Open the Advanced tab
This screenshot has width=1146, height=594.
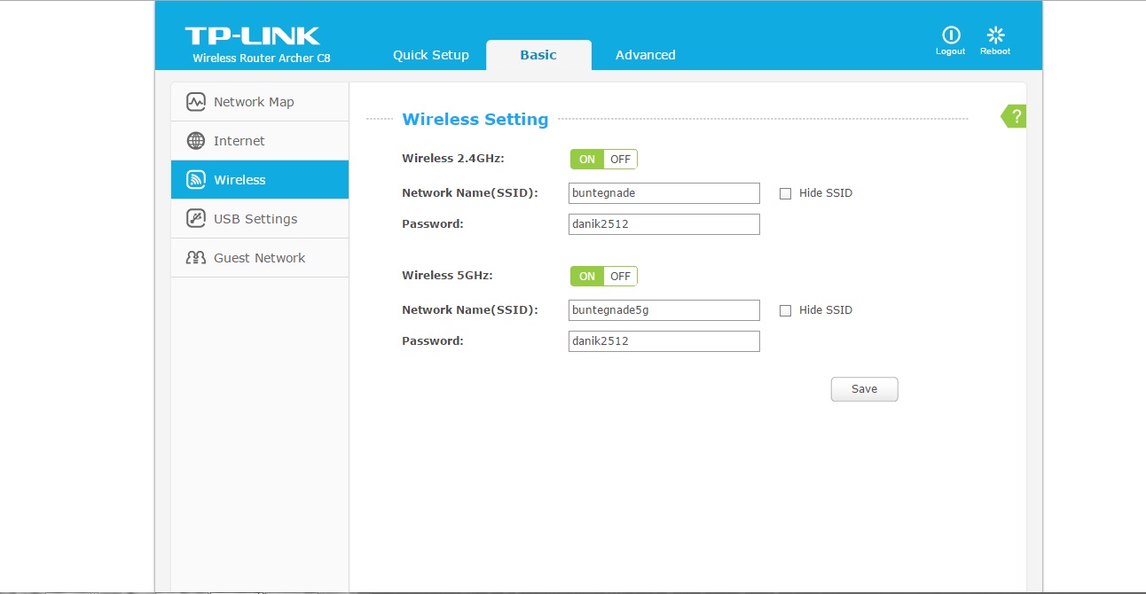click(646, 55)
